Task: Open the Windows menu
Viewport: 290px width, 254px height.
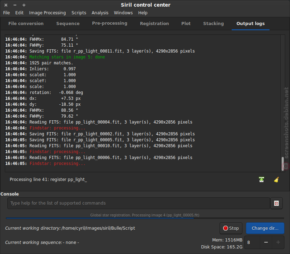Action: [x=123, y=13]
